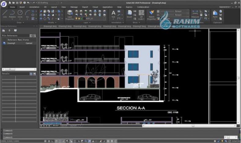Toggle list view in File References header
241x143 pixels.
pyautogui.click(x=31, y=36)
